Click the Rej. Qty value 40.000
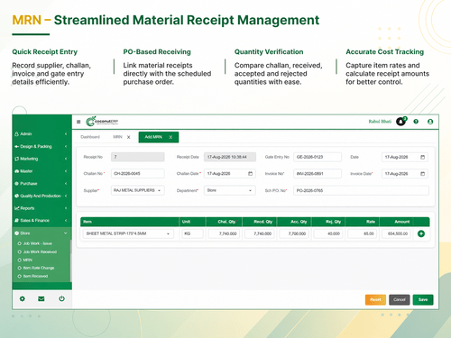451x338 pixels. 328,233
